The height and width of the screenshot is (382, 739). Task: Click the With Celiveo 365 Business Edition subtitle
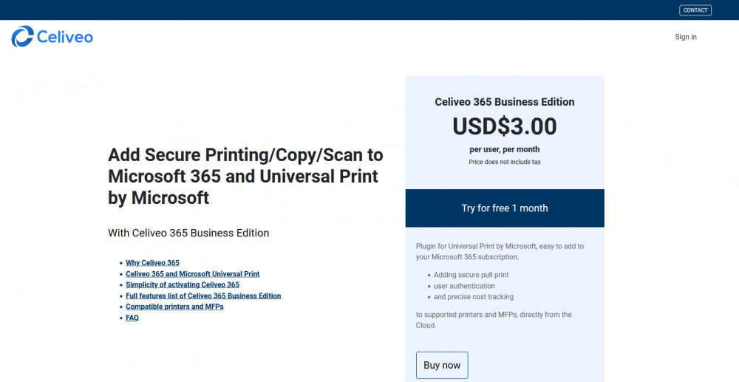(188, 233)
